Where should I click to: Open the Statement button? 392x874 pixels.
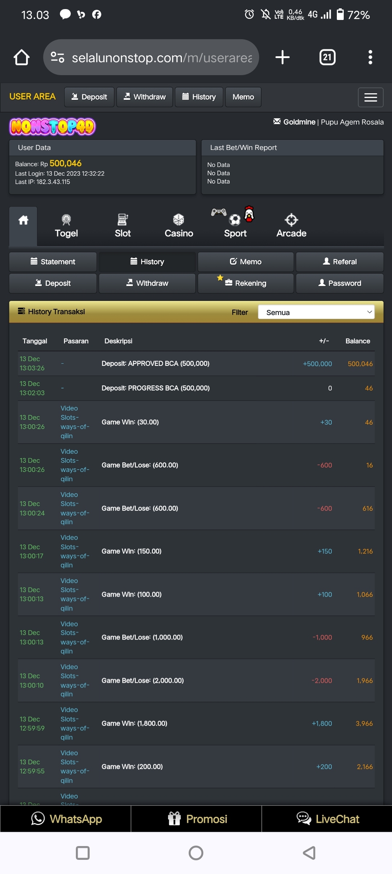(x=53, y=262)
